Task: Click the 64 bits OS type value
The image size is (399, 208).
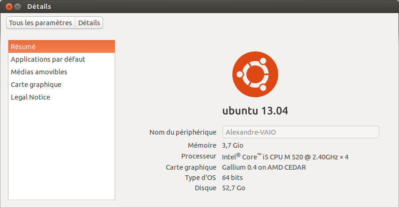Action: pyautogui.click(x=232, y=178)
